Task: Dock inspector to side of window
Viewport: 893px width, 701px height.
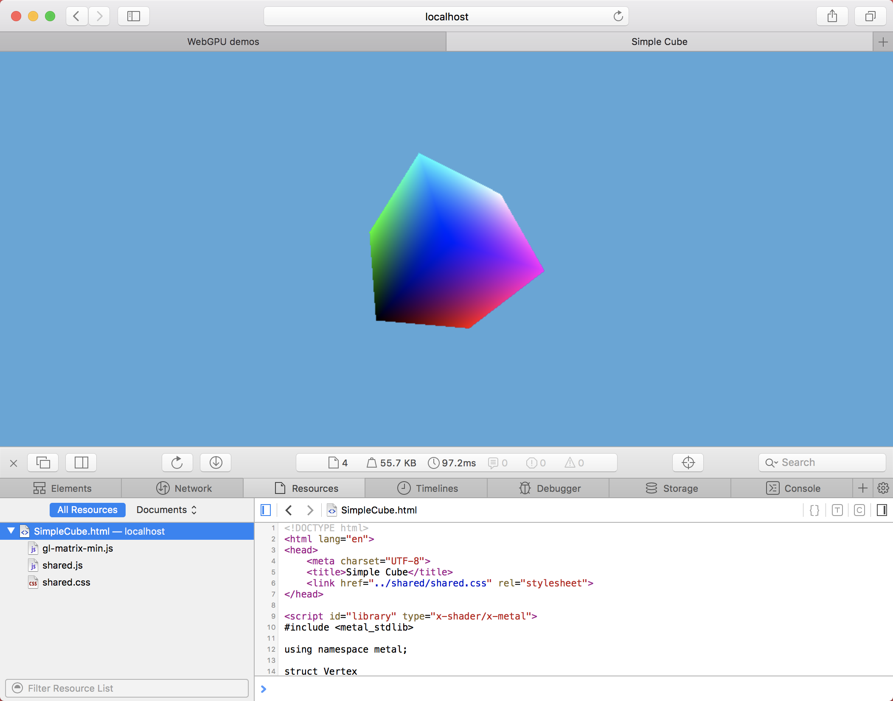Action: (x=81, y=463)
